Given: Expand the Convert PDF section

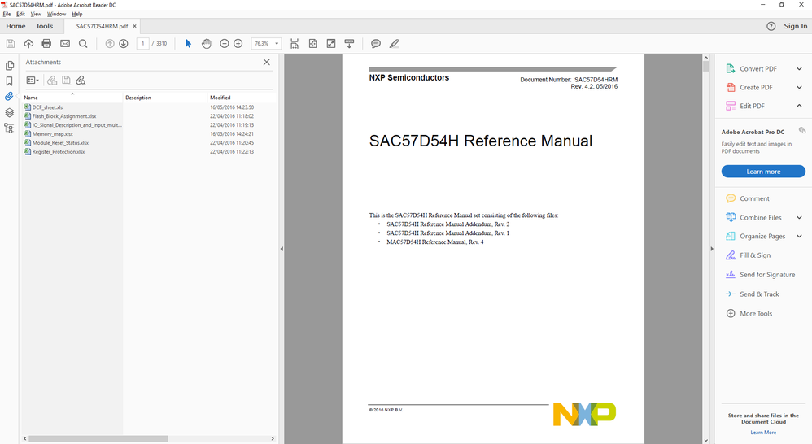Looking at the screenshot, I should (799, 69).
